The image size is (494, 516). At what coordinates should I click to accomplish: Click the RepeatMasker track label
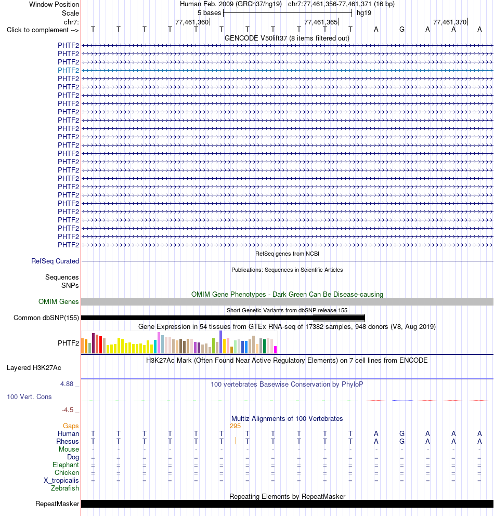[57, 504]
